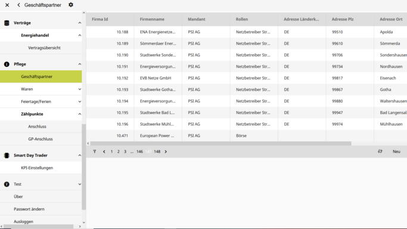
Task: Click the Test section icon
Action: tap(7, 184)
